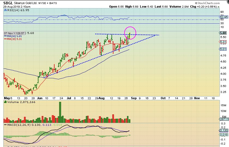Image resolution: width=229 pixels, height=147 pixels.
Task: Click the RSI indicator icon
Action: tap(5, 10)
